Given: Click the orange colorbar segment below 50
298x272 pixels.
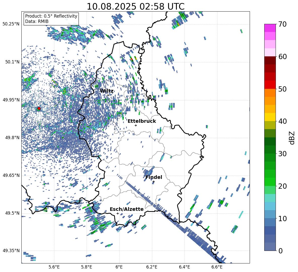Looking at the screenshot, I should click(x=270, y=93).
